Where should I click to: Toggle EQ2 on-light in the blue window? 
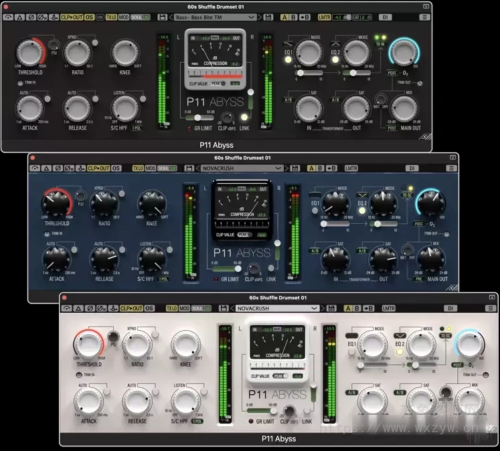pyautogui.click(x=362, y=210)
